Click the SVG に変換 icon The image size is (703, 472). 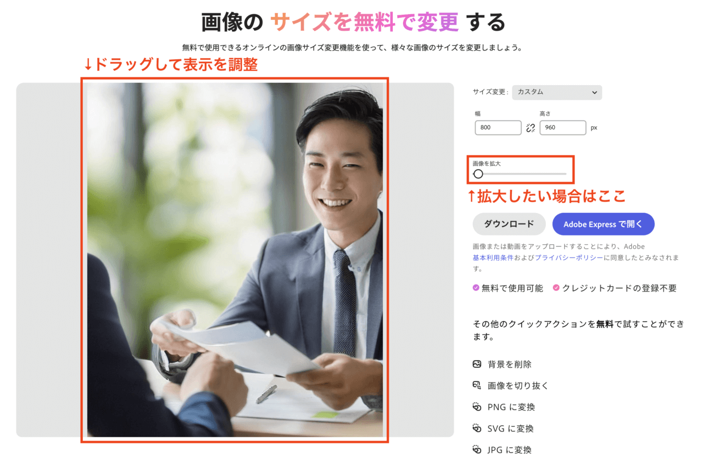click(x=477, y=428)
